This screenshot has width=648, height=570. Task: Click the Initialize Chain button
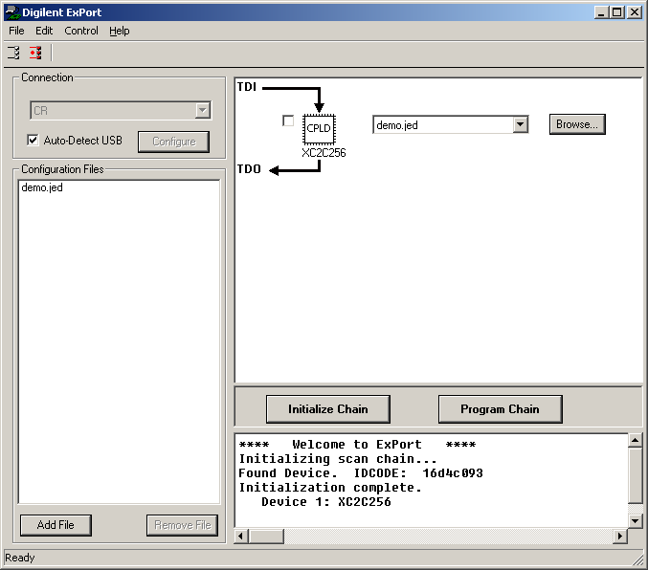click(x=328, y=409)
